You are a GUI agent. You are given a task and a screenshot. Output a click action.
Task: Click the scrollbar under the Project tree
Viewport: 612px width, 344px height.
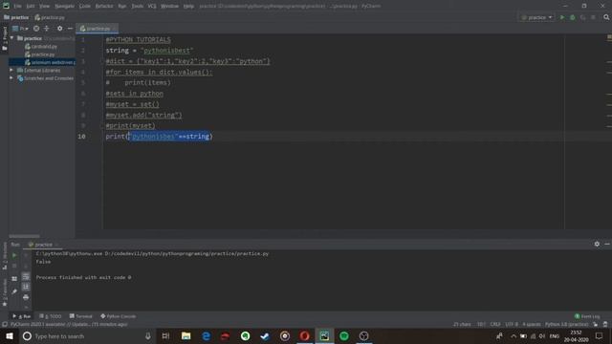point(24,236)
